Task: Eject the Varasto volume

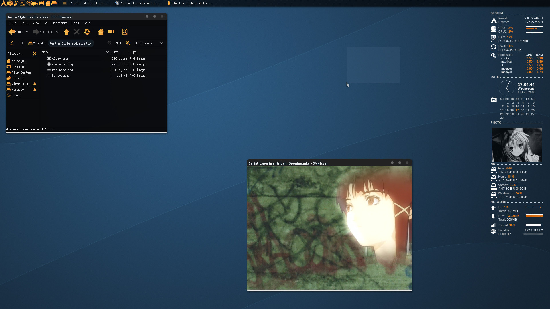Action: (x=34, y=90)
